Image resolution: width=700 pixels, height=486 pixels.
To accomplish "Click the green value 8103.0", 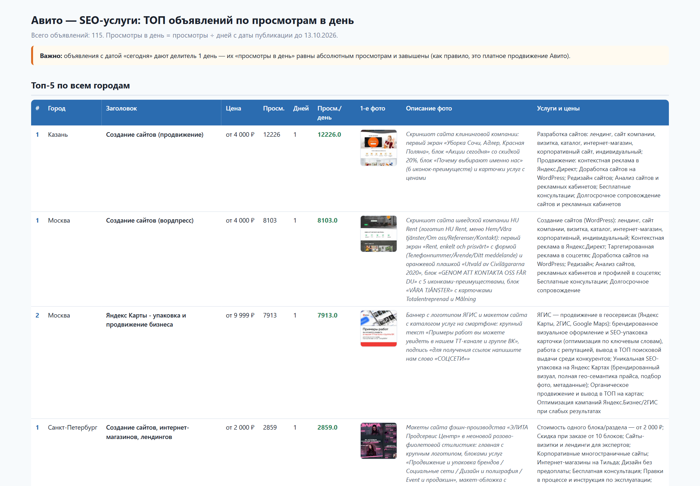I will coord(327,220).
